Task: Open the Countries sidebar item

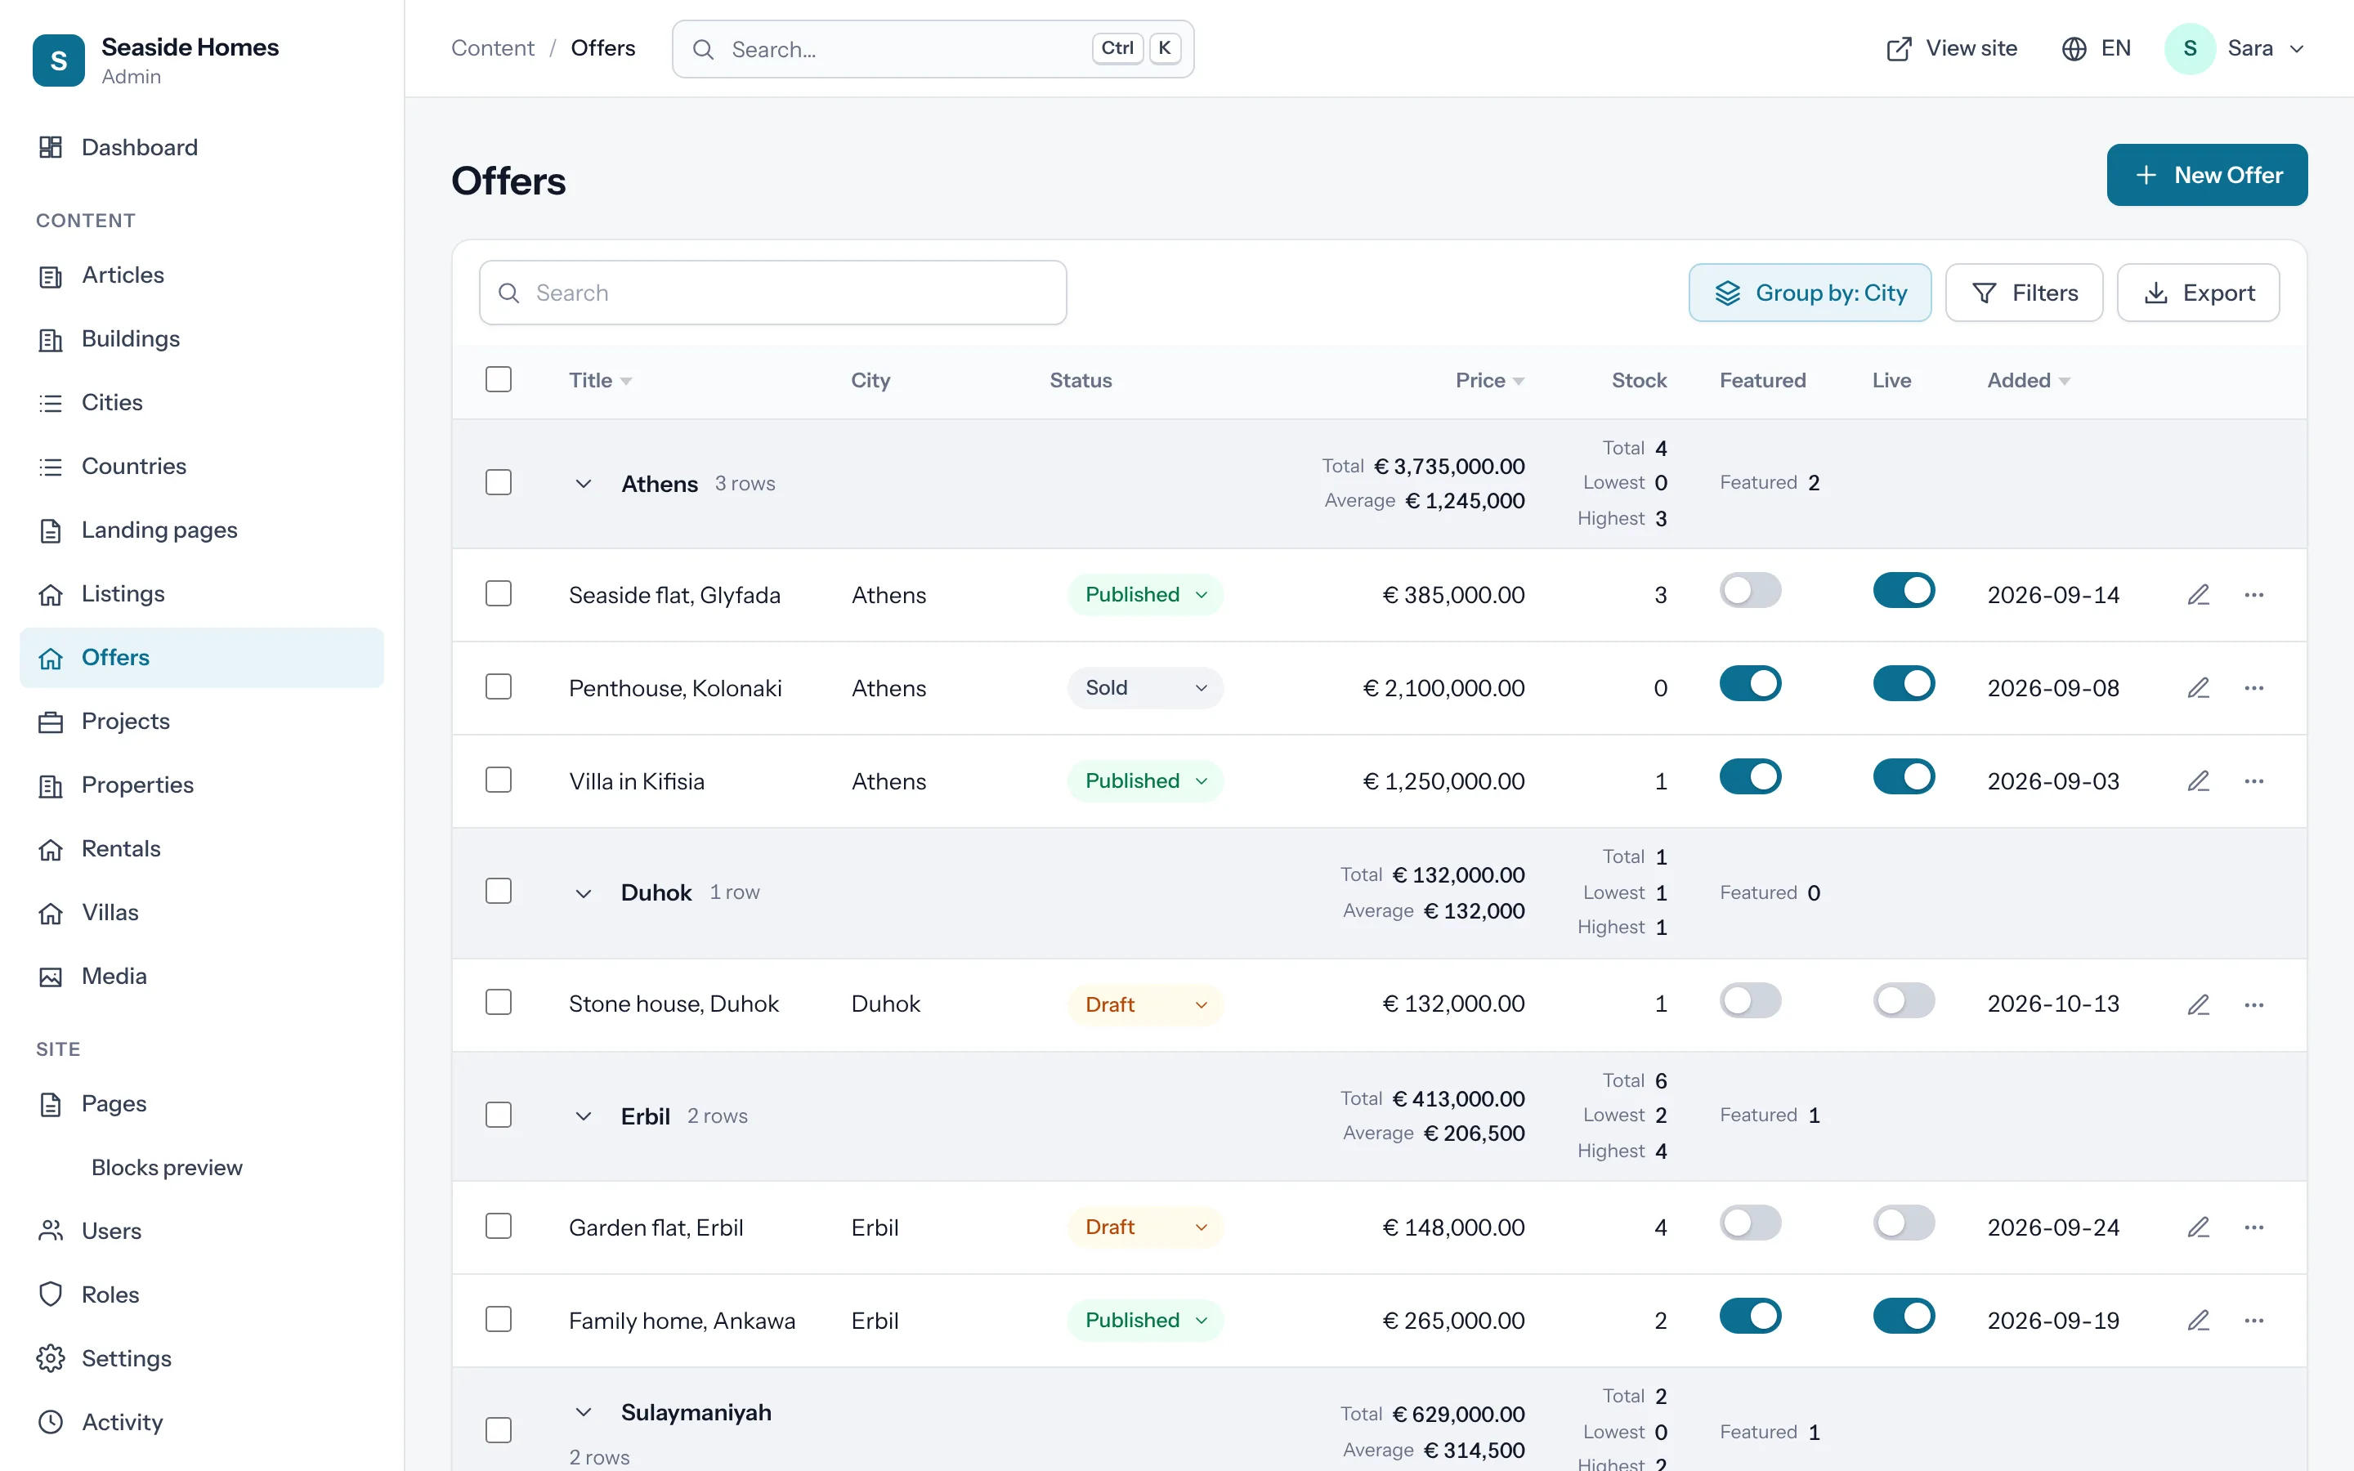Action: (201, 466)
